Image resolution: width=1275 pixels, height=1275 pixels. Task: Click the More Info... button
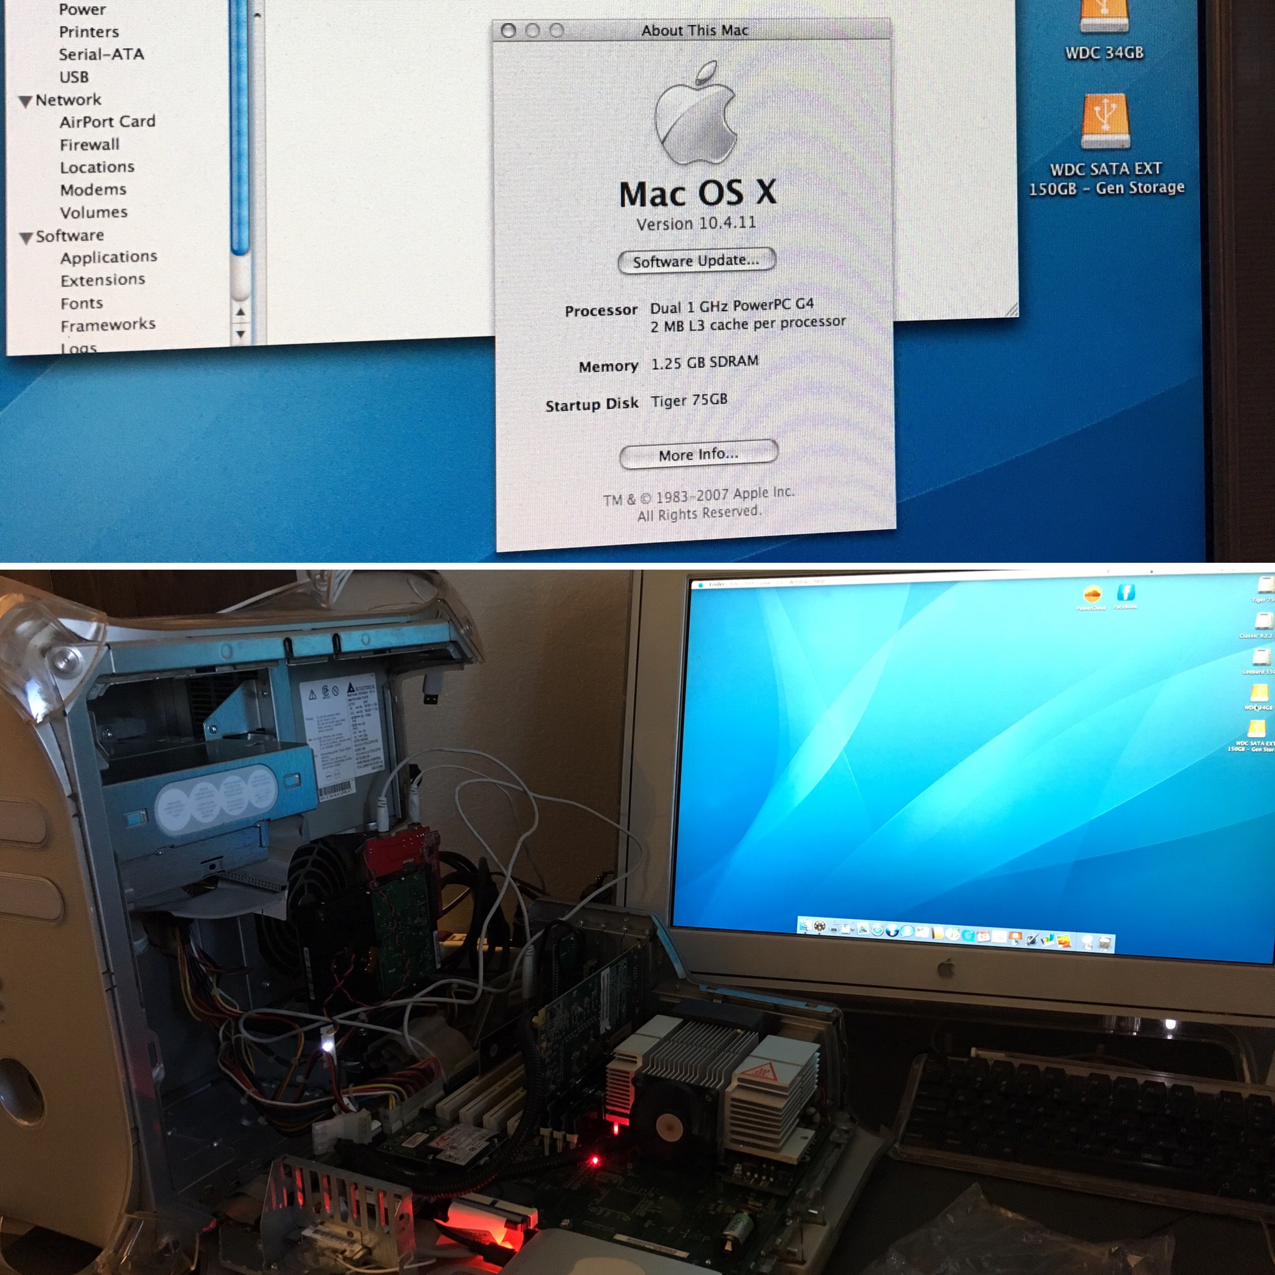click(x=699, y=454)
